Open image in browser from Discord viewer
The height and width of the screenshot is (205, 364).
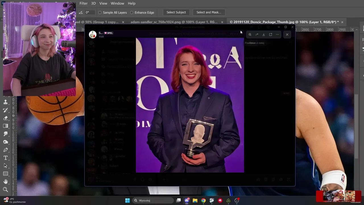click(270, 34)
